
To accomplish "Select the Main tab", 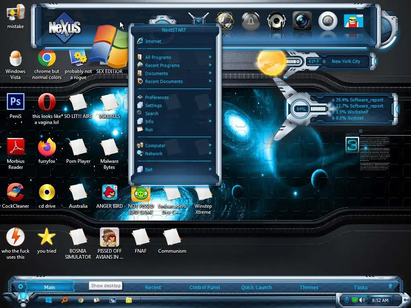I will click(x=49, y=287).
